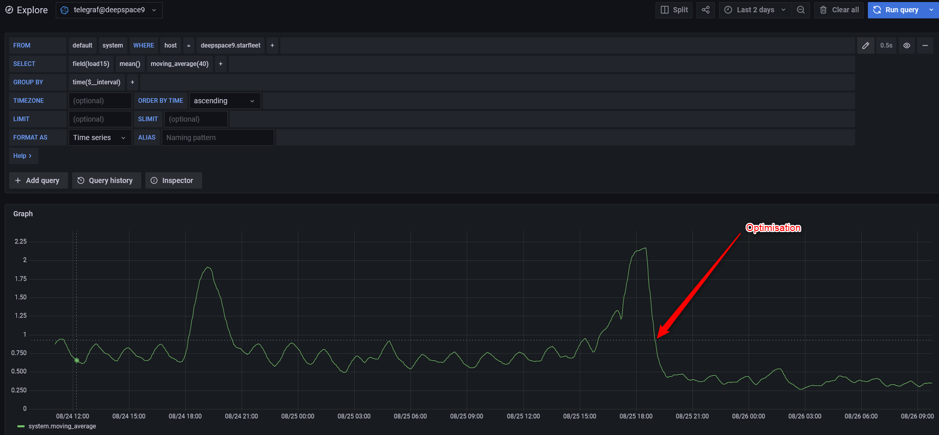The image size is (939, 435).
Task: Open the telegraf@deepspace9 data source dropdown
Action: 109,10
